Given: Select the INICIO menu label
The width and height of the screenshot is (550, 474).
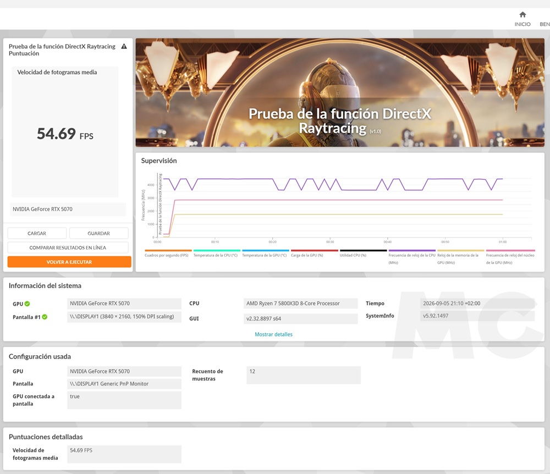Looking at the screenshot, I should [522, 24].
